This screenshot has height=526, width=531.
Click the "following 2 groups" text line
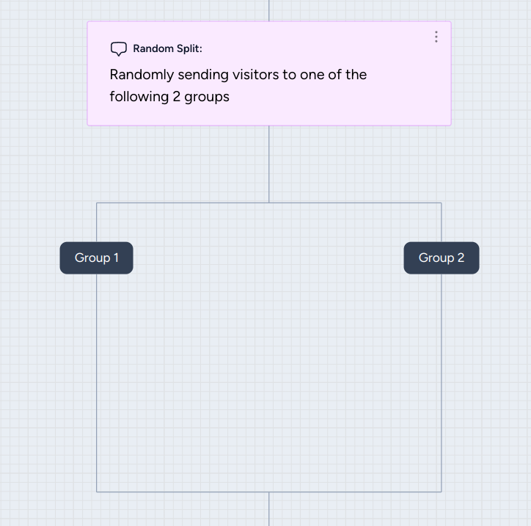click(169, 97)
